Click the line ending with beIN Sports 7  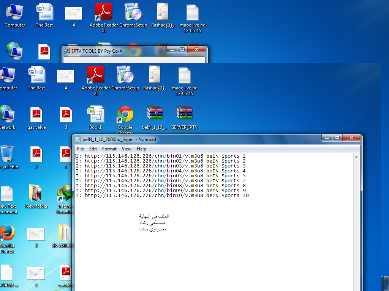click(161, 181)
